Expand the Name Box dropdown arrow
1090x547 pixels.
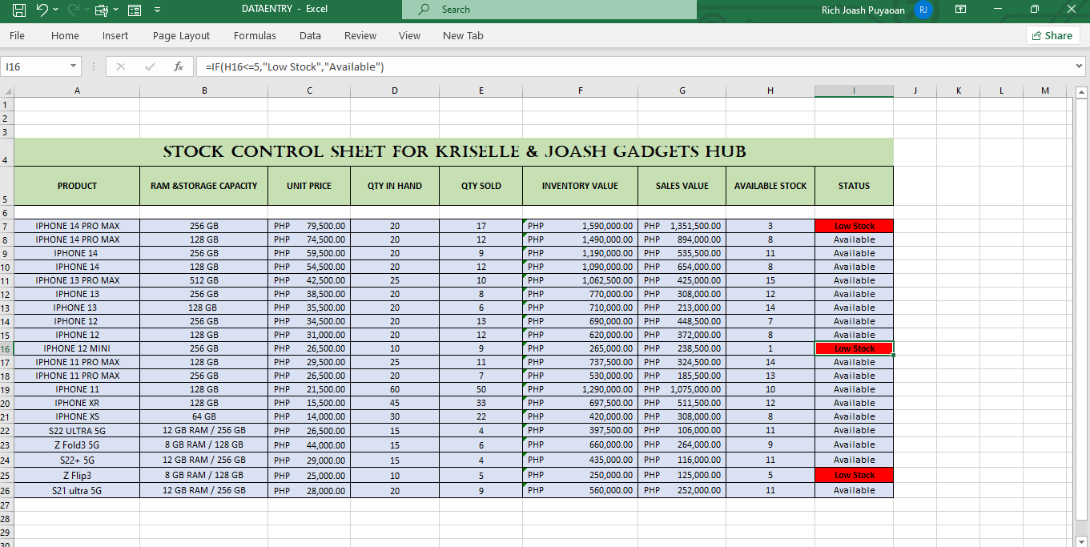point(74,66)
